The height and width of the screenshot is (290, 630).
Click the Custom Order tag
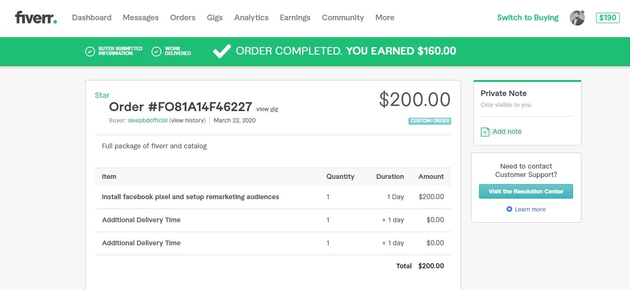(x=430, y=121)
